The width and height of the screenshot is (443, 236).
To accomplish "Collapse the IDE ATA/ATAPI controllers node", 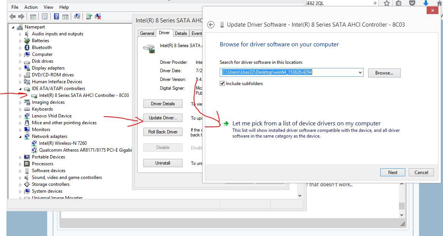I will coord(20,89).
